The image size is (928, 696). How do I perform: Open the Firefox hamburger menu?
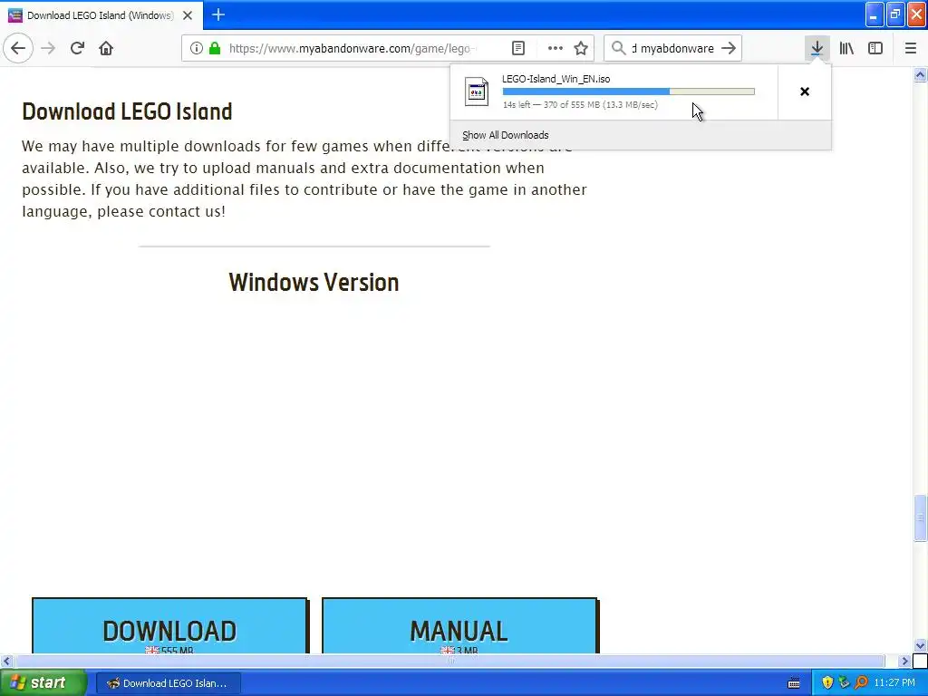tap(911, 48)
